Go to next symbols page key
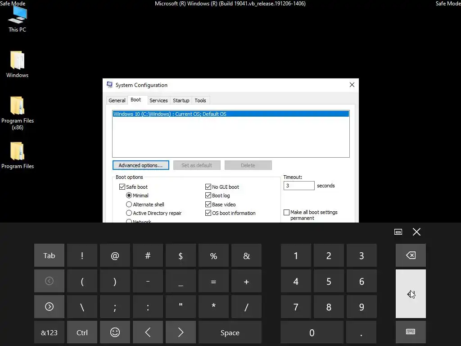The image size is (461, 346). (49, 306)
